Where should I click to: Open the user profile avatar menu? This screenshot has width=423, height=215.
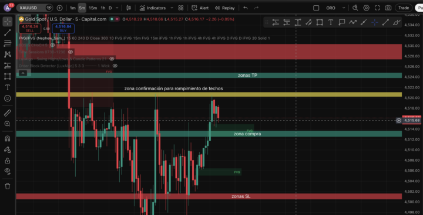(7, 8)
